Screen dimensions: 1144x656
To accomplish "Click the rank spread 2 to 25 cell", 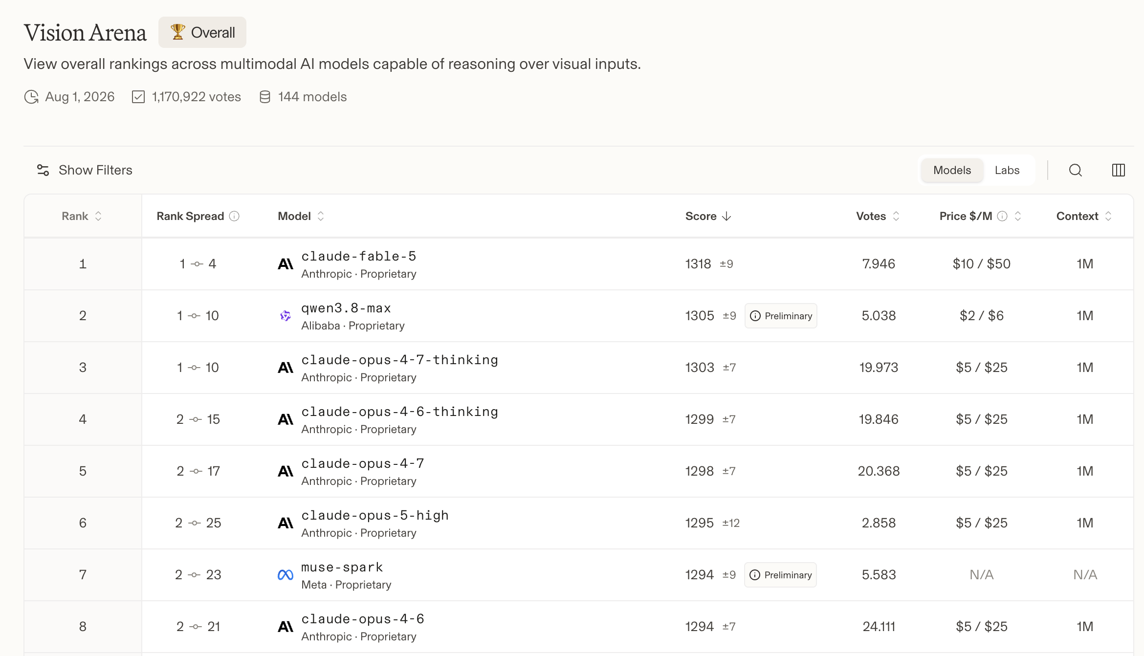I will [198, 523].
